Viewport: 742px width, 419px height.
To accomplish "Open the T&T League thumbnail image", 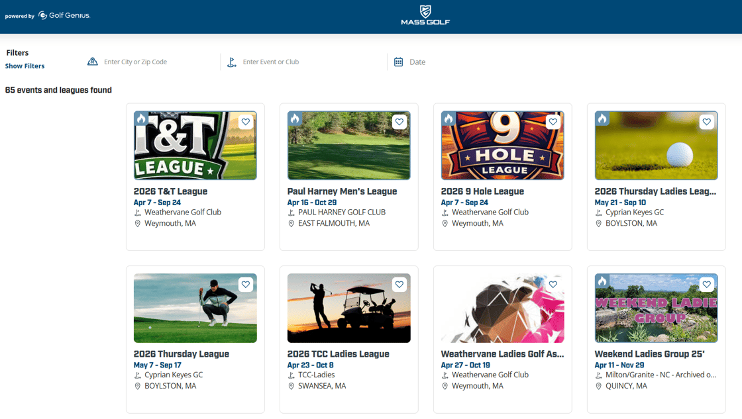I will [195, 146].
